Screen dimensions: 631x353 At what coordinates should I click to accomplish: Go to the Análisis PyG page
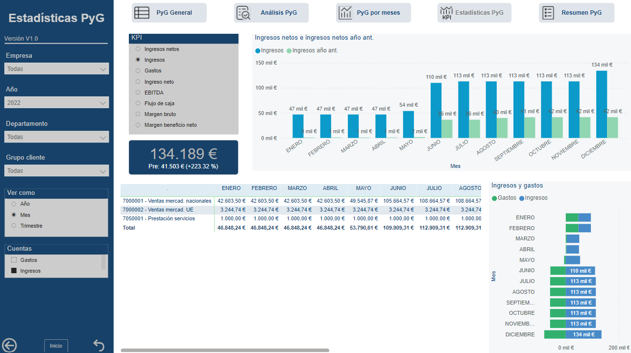click(271, 13)
